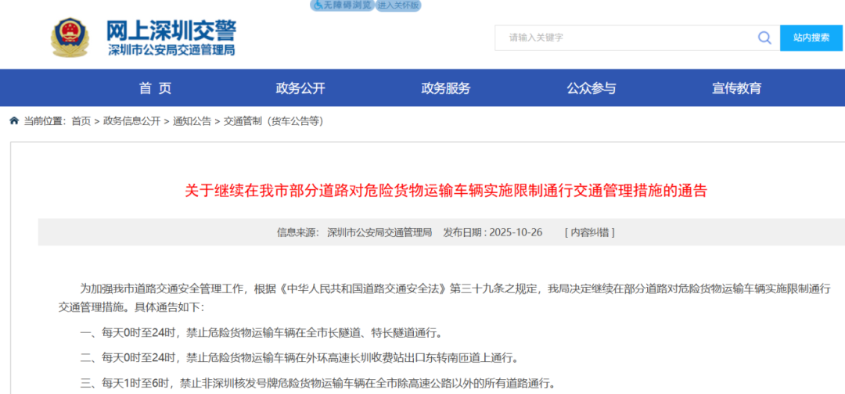Click the magnifying glass search icon
Viewport: 845px width, 394px height.
coord(764,38)
